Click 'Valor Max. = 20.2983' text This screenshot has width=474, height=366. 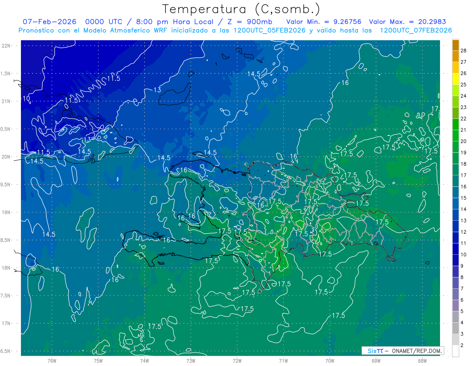pos(407,22)
